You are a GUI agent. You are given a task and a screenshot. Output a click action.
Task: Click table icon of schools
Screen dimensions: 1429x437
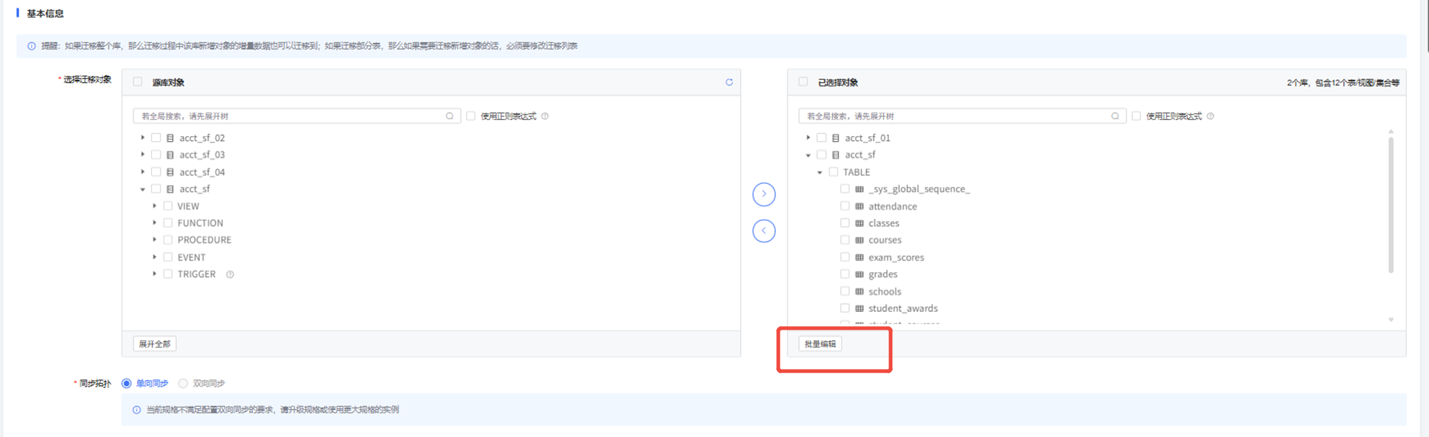click(x=859, y=292)
